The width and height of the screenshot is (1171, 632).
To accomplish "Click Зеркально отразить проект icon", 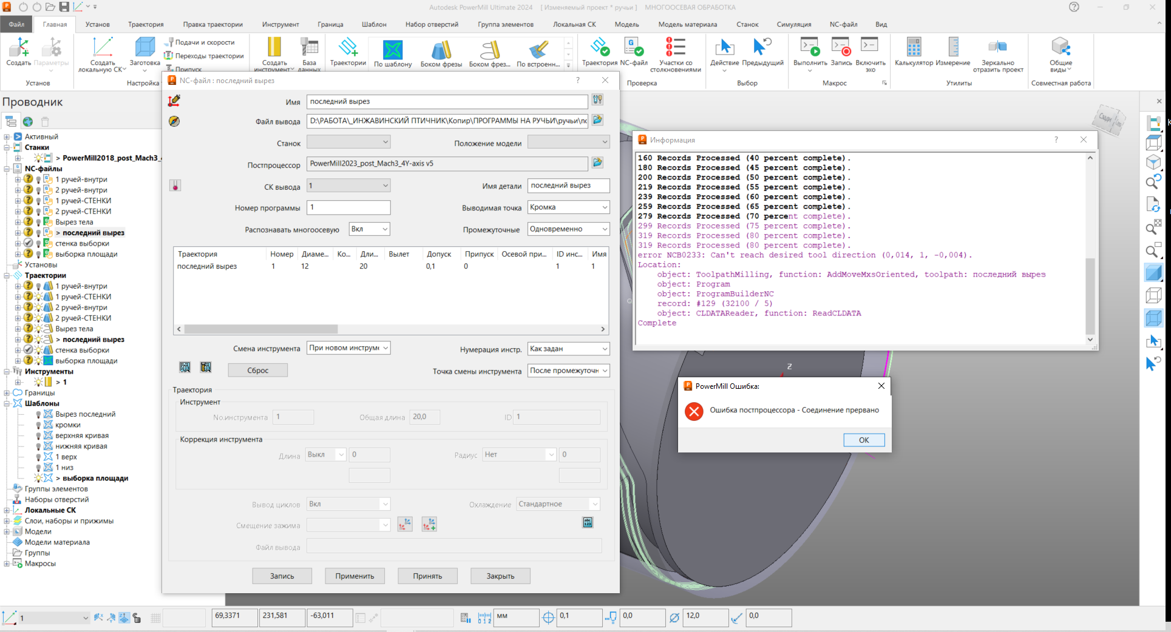I will click(x=997, y=47).
